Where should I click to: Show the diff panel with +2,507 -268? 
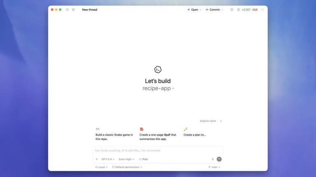(247, 10)
